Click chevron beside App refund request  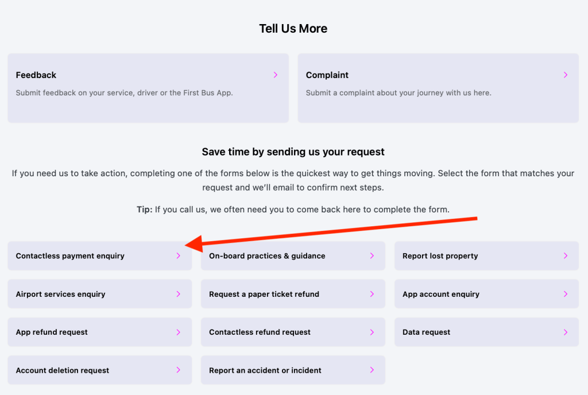click(179, 332)
